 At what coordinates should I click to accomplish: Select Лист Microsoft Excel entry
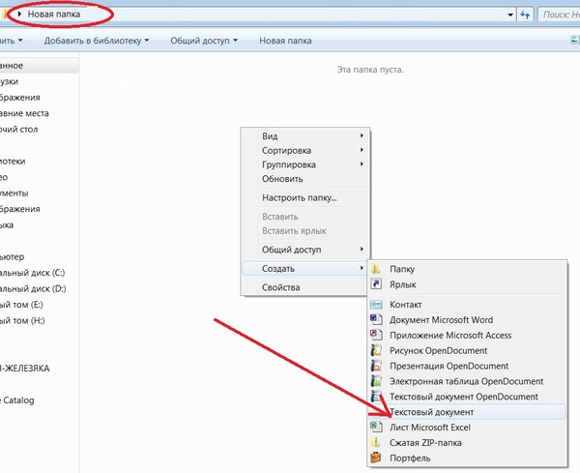pos(429,428)
